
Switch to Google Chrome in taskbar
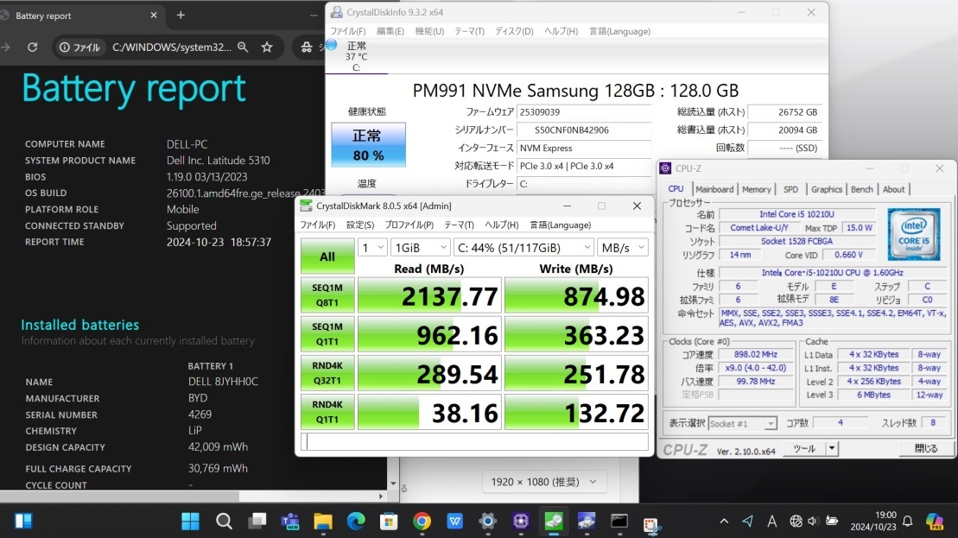pyautogui.click(x=422, y=521)
